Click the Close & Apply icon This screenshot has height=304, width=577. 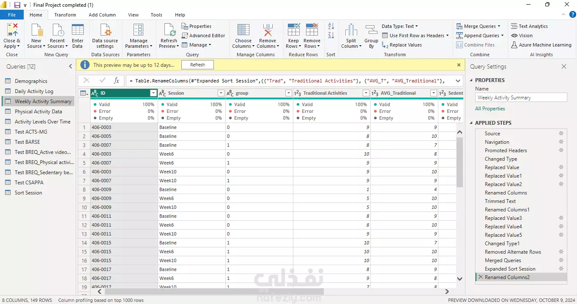click(12, 30)
